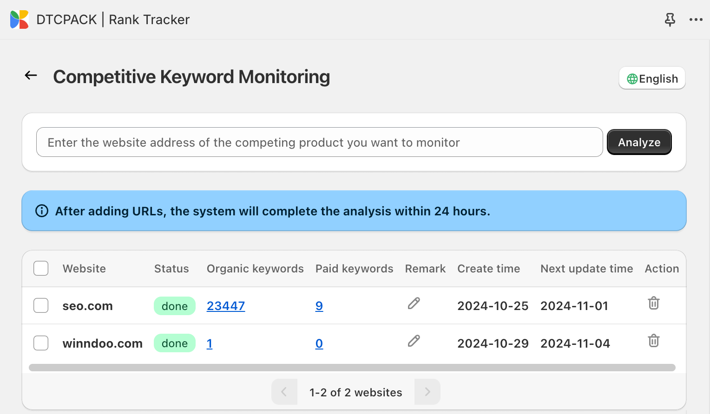Screen dimensions: 710x414
Task: Delete seo.com using trash icon
Action: tap(653, 304)
